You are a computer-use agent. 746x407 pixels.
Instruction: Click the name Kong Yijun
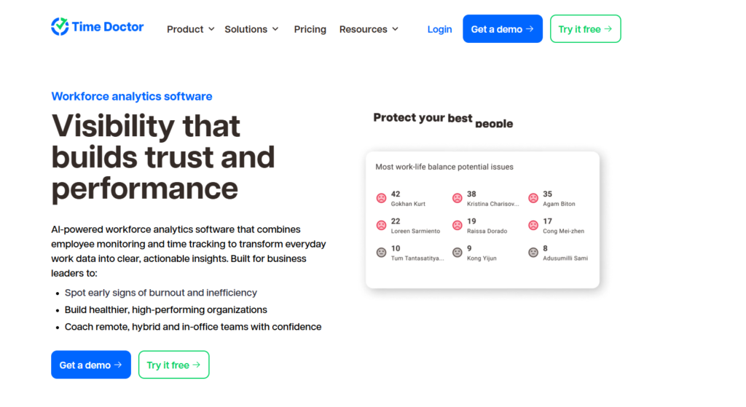[x=482, y=258]
